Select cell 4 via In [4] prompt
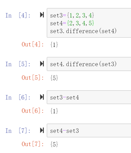 [18, 15]
